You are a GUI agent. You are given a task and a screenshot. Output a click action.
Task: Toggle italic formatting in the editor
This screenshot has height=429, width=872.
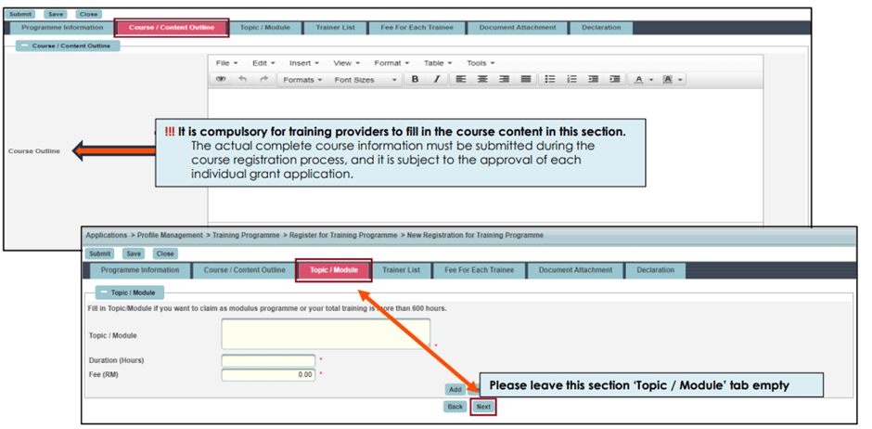(436, 80)
